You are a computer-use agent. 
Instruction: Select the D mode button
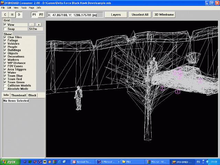point(19,14)
